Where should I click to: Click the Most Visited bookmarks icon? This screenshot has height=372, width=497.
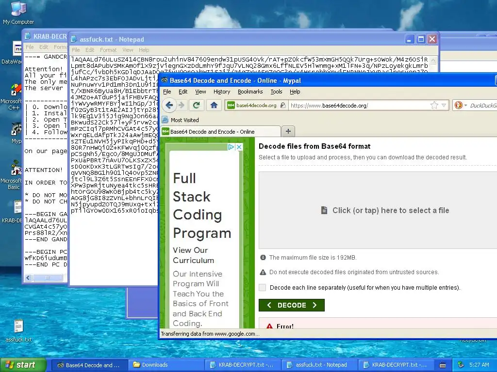(x=165, y=120)
